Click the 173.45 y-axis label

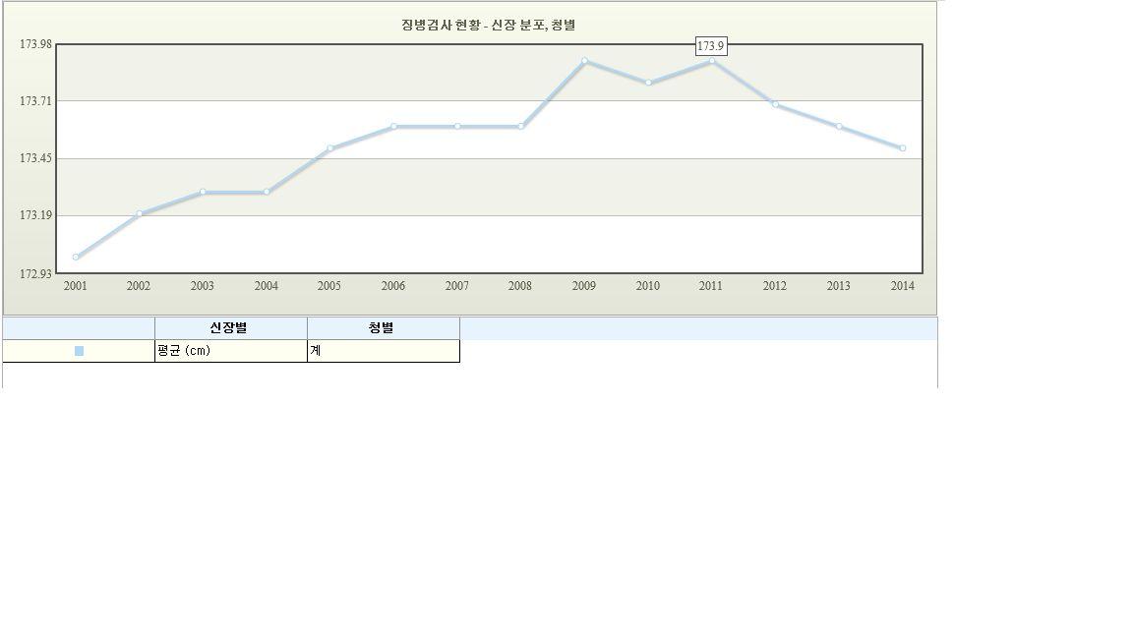[x=35, y=158]
